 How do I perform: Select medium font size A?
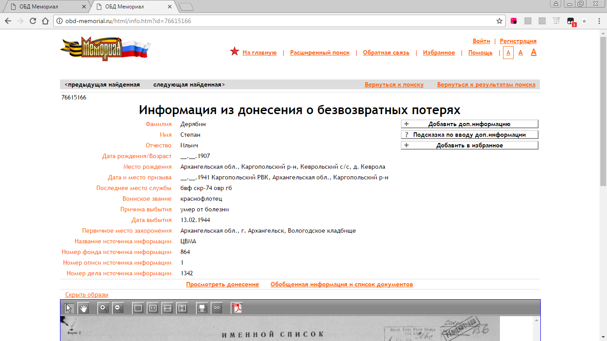click(x=521, y=52)
